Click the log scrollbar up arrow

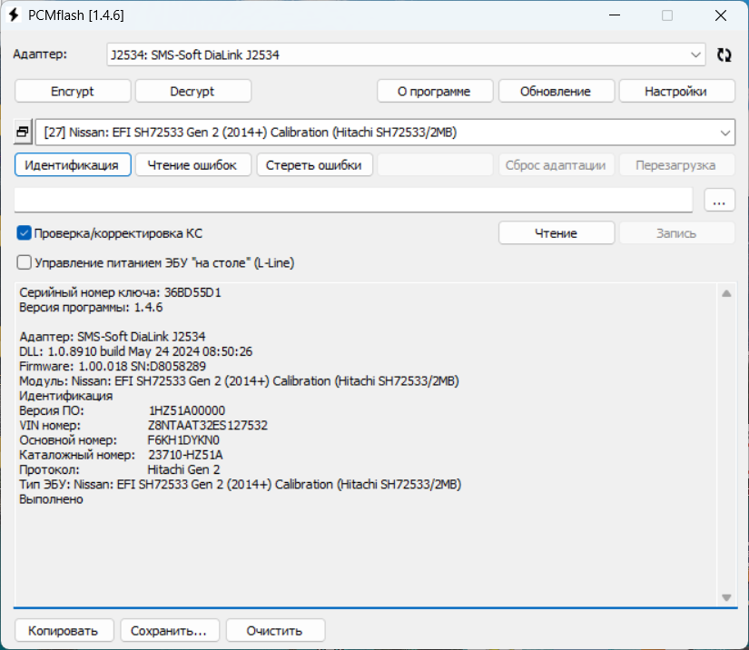coord(726,293)
